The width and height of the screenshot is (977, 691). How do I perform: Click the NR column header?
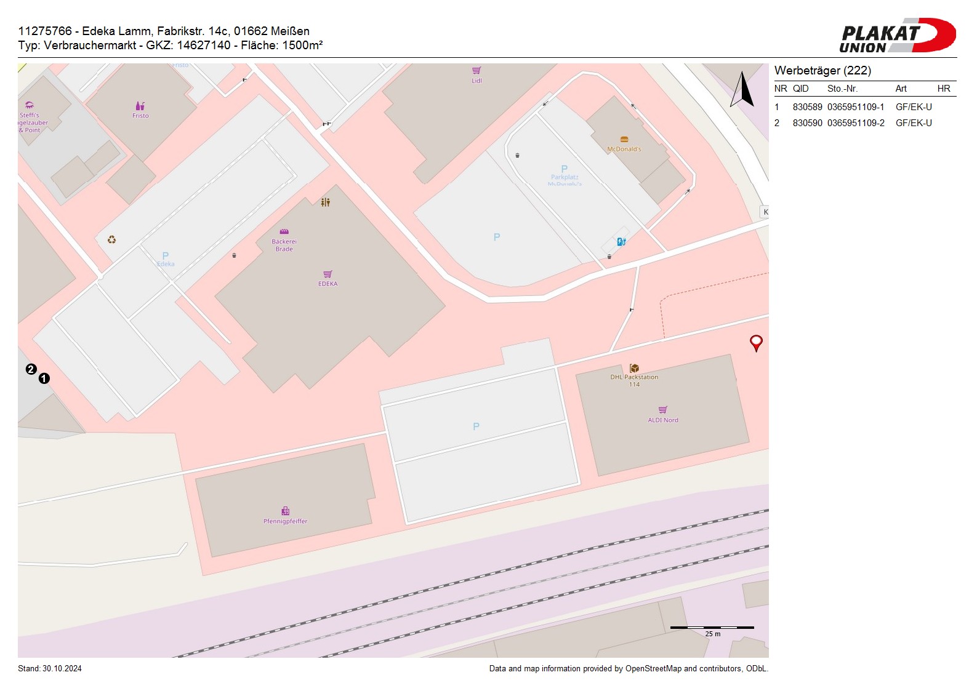coord(781,89)
